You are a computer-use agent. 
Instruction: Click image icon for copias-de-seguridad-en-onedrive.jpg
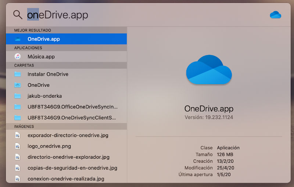[x=18, y=168]
